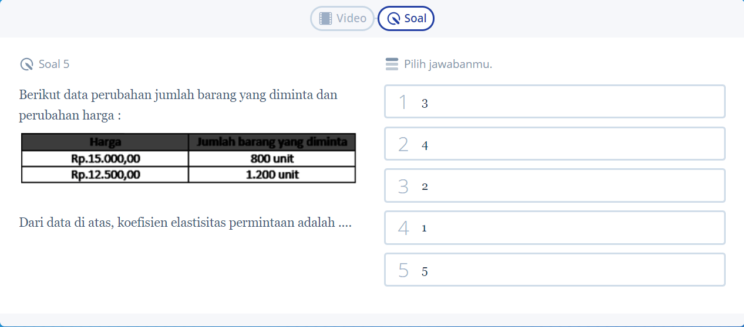The image size is (744, 327).
Task: Click the Jumlah barang yang diminta header
Action: point(272,142)
